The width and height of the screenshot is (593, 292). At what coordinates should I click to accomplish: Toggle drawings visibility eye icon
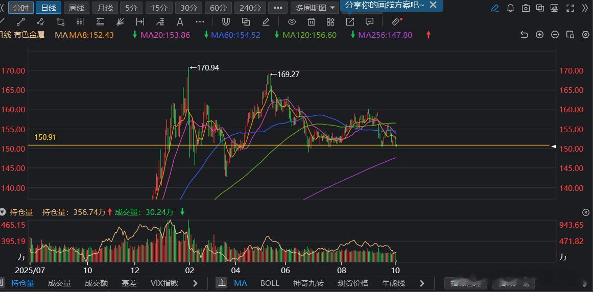tap(292, 22)
